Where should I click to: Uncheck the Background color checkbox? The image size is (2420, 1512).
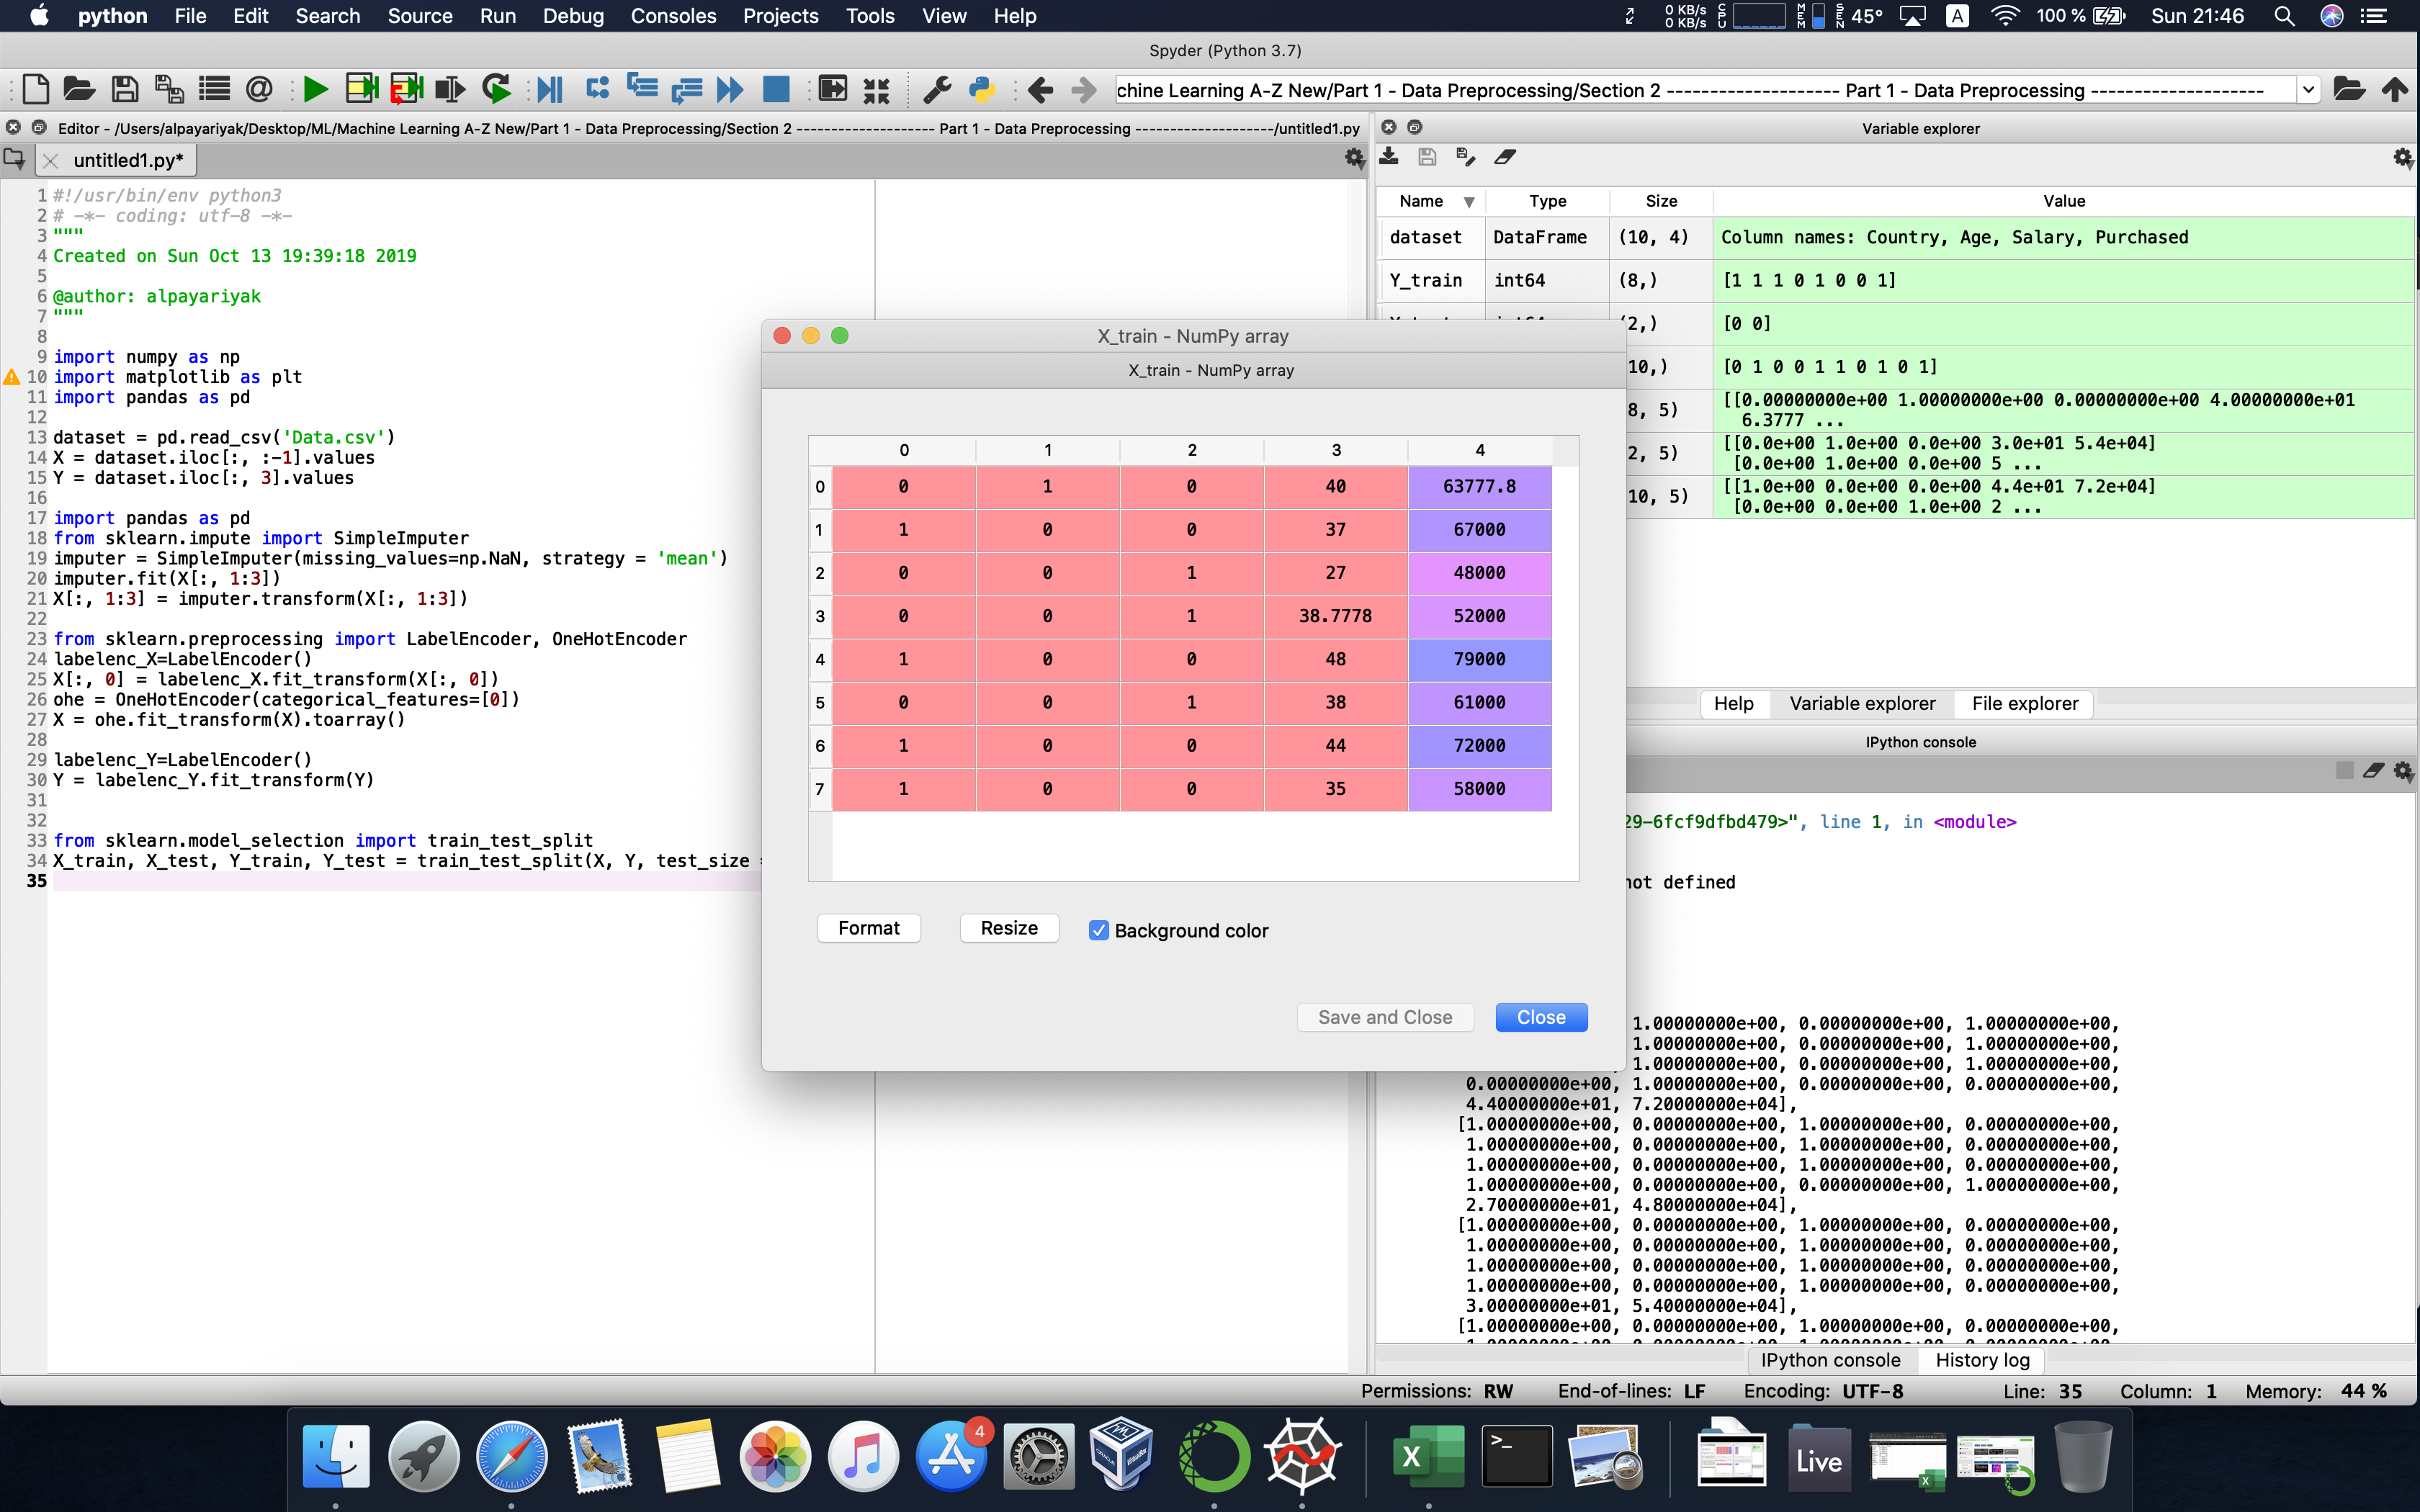click(1098, 930)
